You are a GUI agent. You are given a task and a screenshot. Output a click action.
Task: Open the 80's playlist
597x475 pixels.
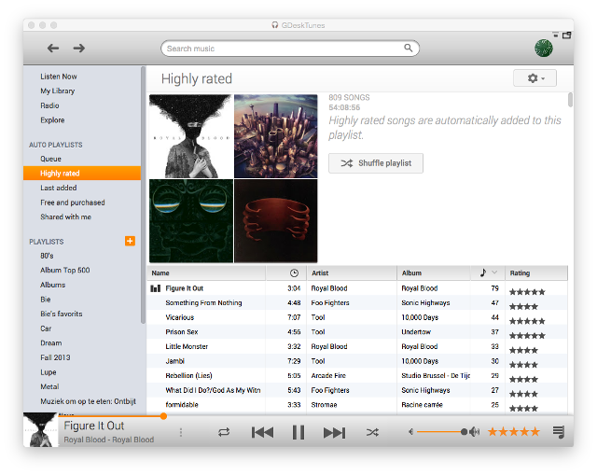[47, 255]
